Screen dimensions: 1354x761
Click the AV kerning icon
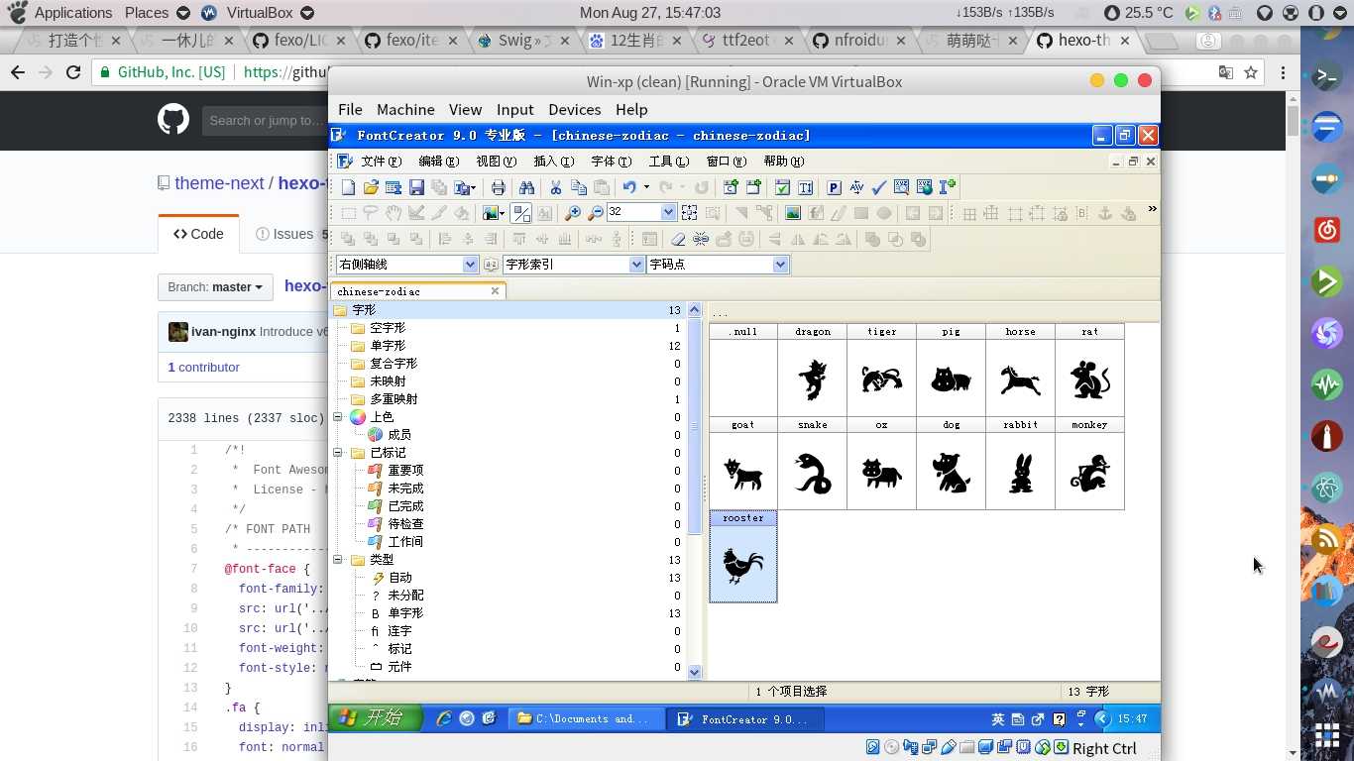856,187
